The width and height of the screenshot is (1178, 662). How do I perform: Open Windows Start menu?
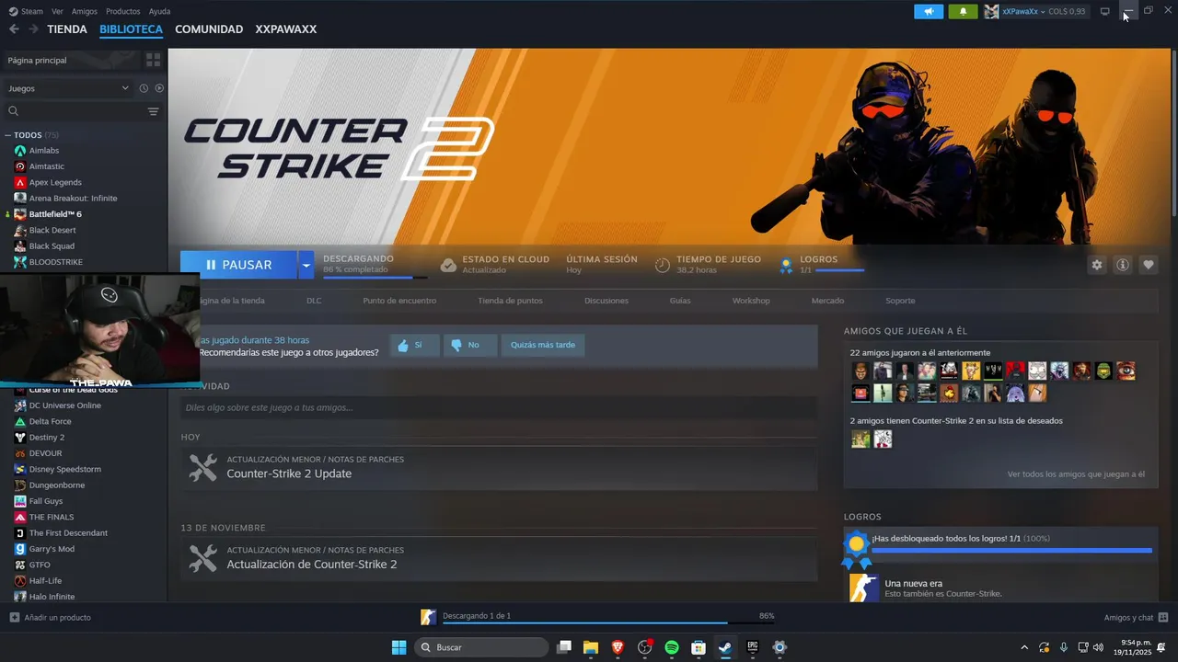click(398, 647)
